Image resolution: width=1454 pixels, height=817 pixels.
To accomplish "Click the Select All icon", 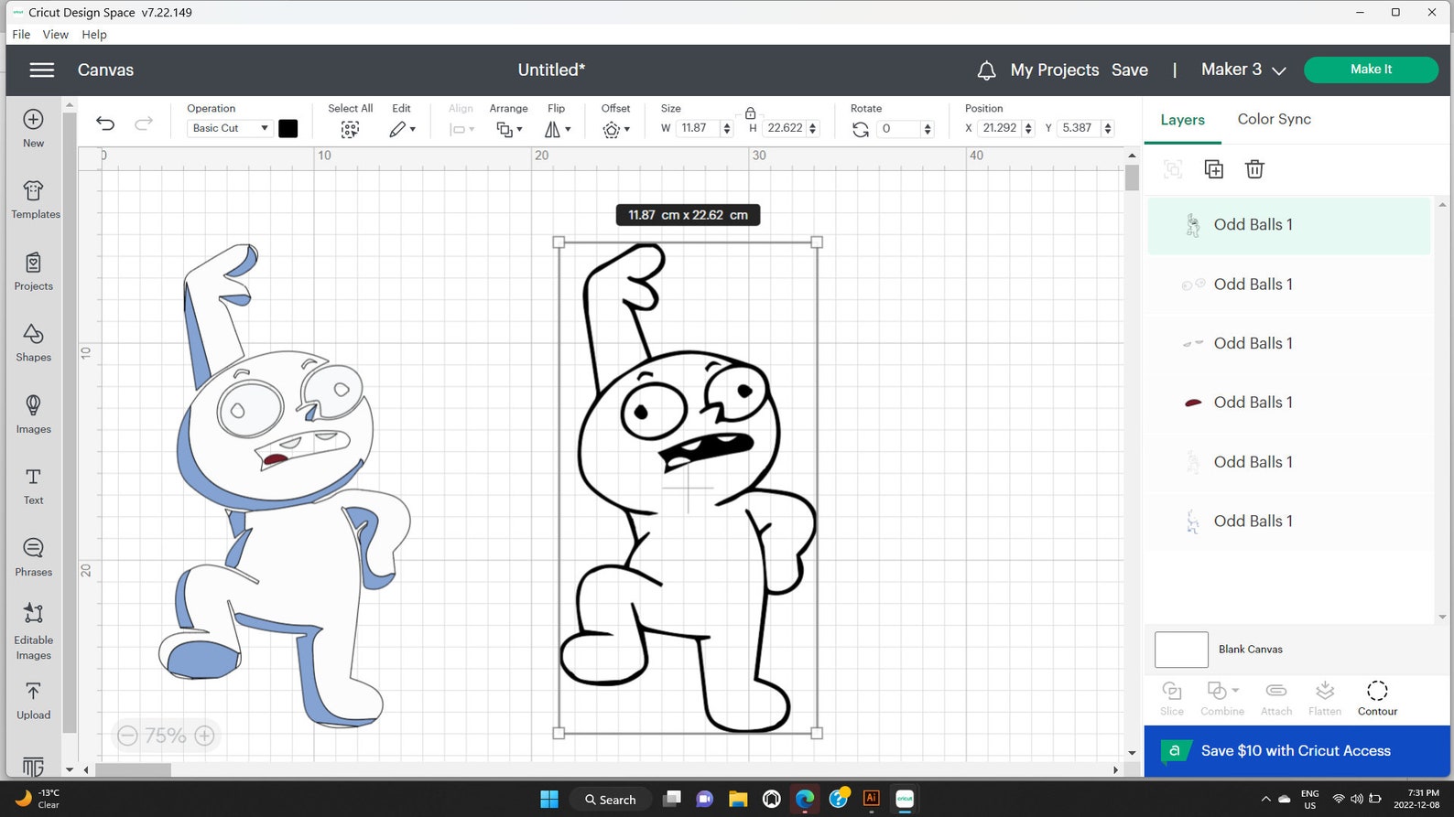I will click(x=350, y=130).
